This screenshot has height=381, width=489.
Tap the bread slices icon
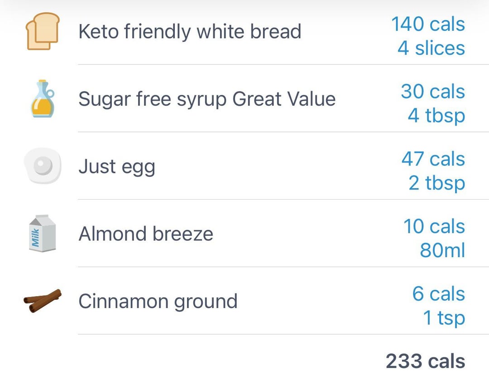(x=42, y=31)
